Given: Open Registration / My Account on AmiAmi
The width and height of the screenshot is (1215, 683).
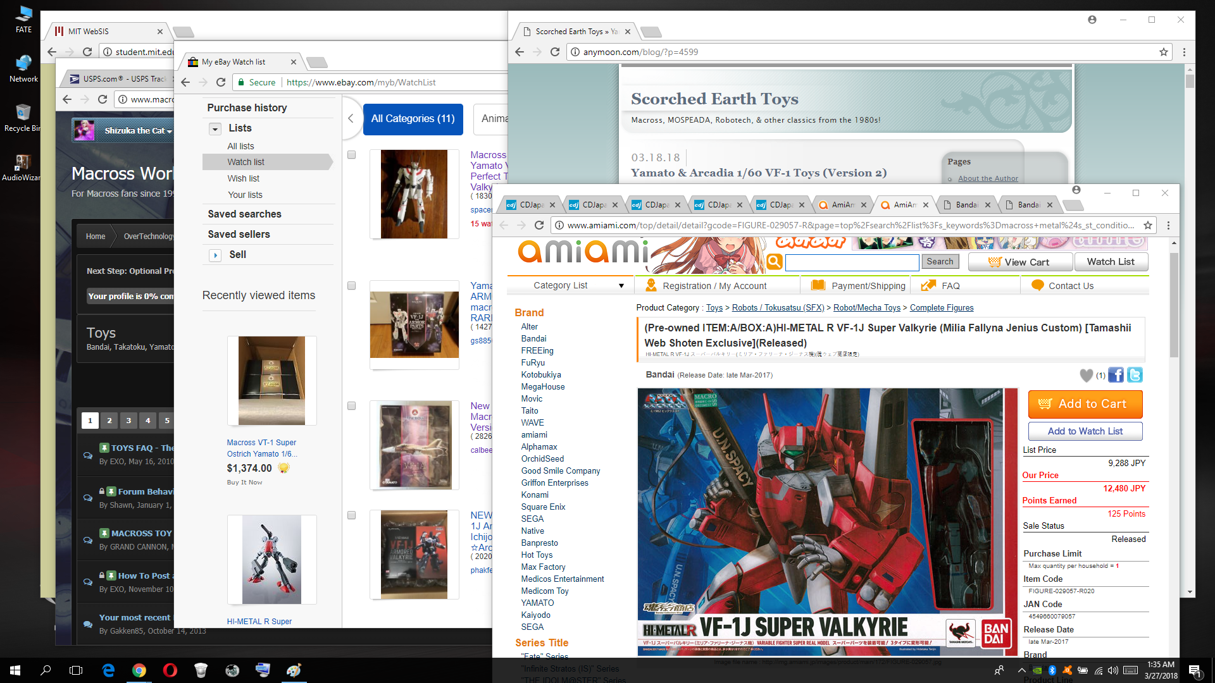Looking at the screenshot, I should [x=714, y=286].
